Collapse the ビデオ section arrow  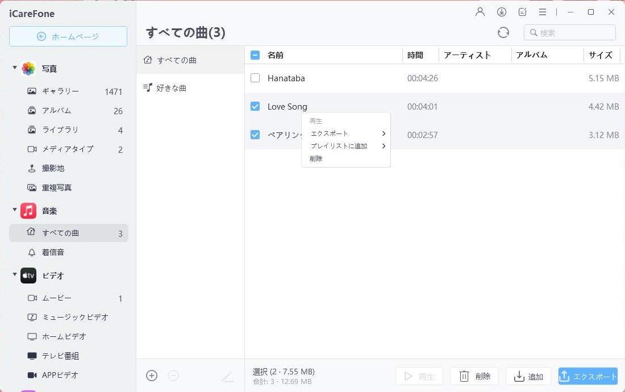click(x=15, y=274)
